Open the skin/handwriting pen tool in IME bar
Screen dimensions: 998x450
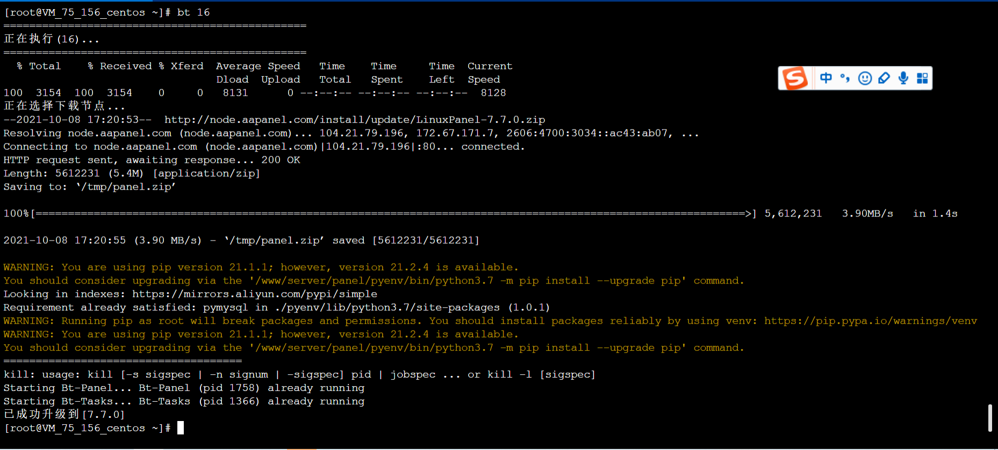[x=884, y=78]
